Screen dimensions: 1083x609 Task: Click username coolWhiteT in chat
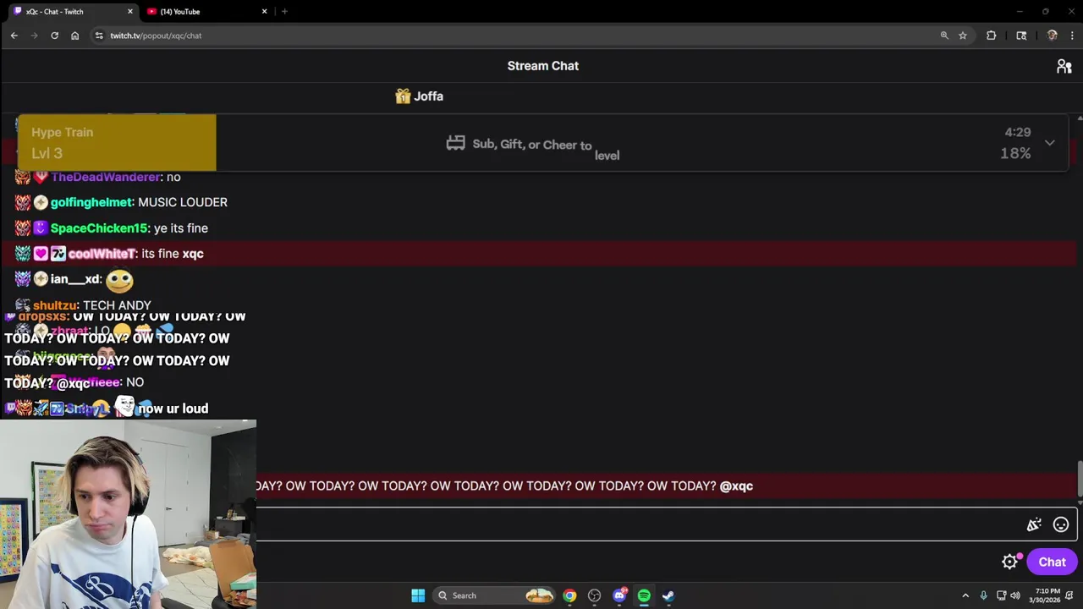pyautogui.click(x=102, y=254)
